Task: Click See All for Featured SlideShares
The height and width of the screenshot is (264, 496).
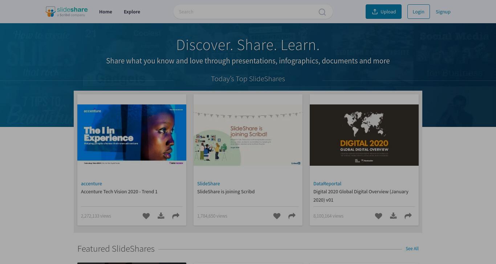Action: [412, 248]
